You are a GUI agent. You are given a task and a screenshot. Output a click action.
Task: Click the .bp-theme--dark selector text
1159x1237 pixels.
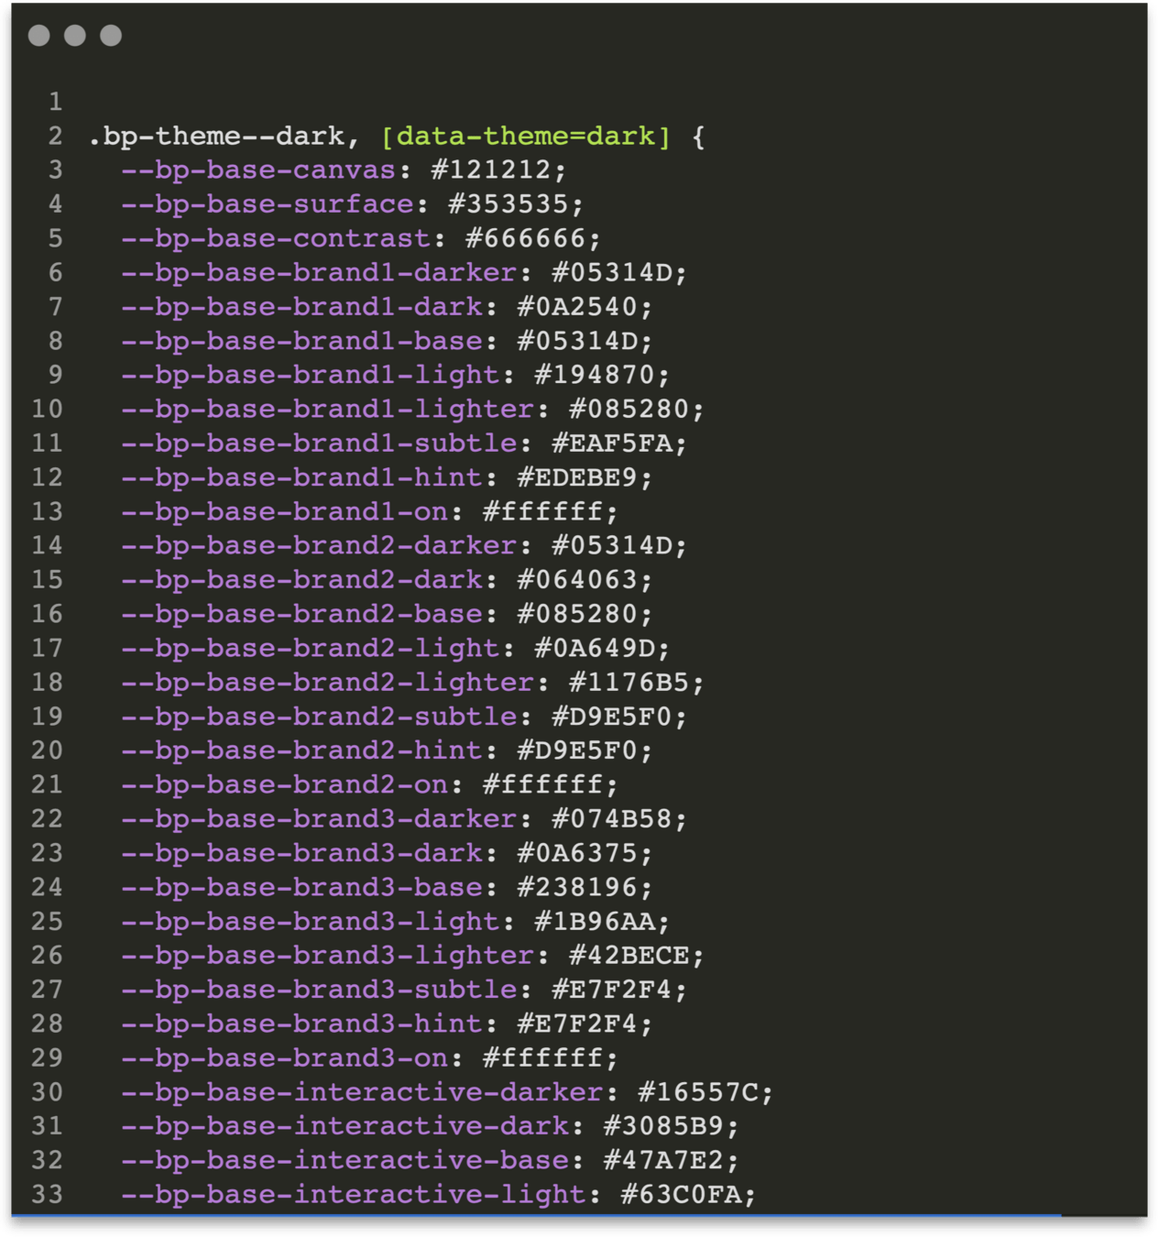coord(216,137)
